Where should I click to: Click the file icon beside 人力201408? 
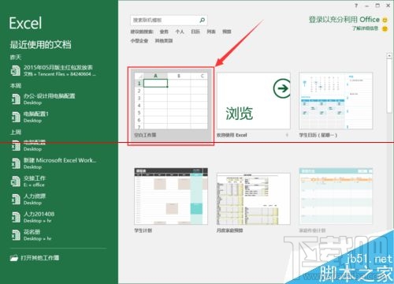click(16, 217)
